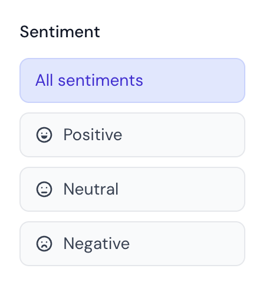Screen dimensions: 263x291
Task: Select the All sentiments filter option
Action: (x=132, y=80)
